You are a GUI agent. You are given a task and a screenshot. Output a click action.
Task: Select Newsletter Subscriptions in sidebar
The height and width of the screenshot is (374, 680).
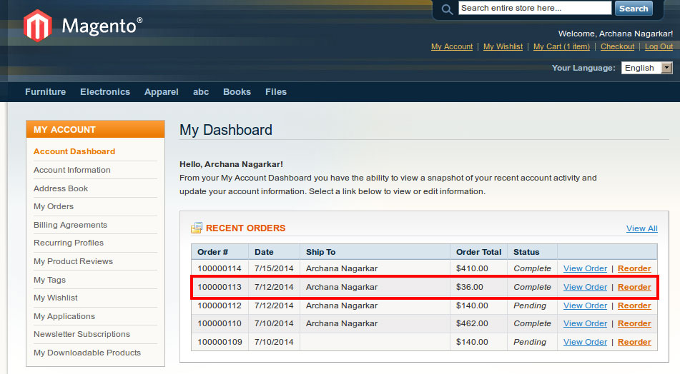tap(82, 334)
